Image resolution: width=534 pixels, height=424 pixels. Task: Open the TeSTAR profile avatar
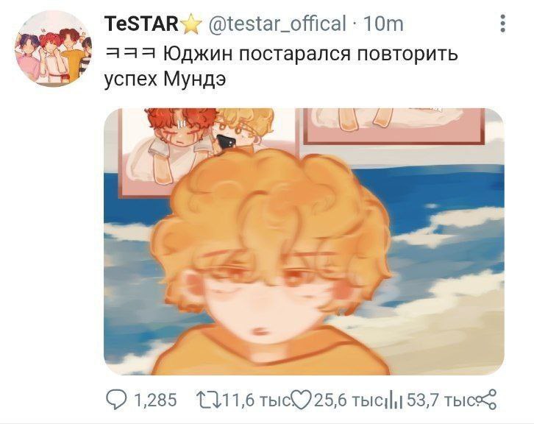pos(53,49)
